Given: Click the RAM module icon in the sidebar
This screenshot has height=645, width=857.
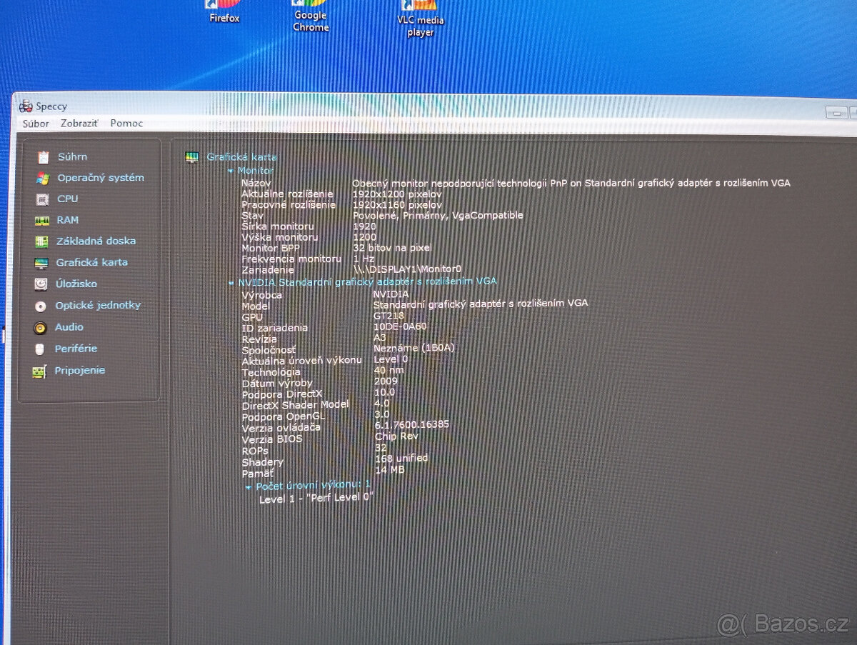Looking at the screenshot, I should click(42, 221).
